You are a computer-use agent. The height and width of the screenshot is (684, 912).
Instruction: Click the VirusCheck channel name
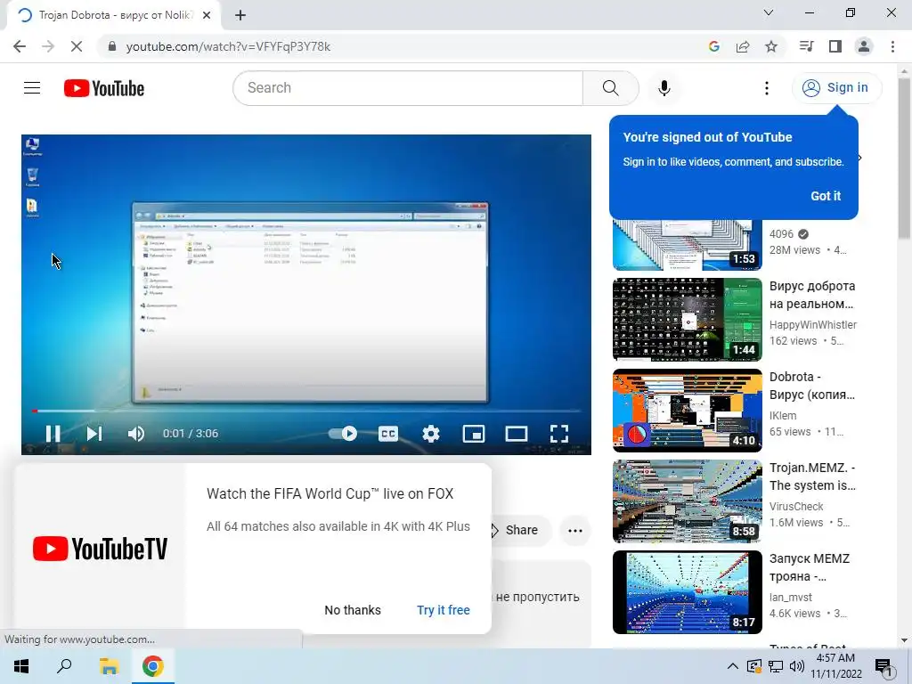click(x=795, y=506)
